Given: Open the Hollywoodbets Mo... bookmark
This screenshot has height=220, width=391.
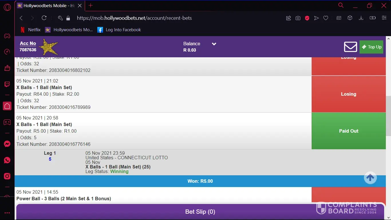Looking at the screenshot, I should tap(69, 30).
